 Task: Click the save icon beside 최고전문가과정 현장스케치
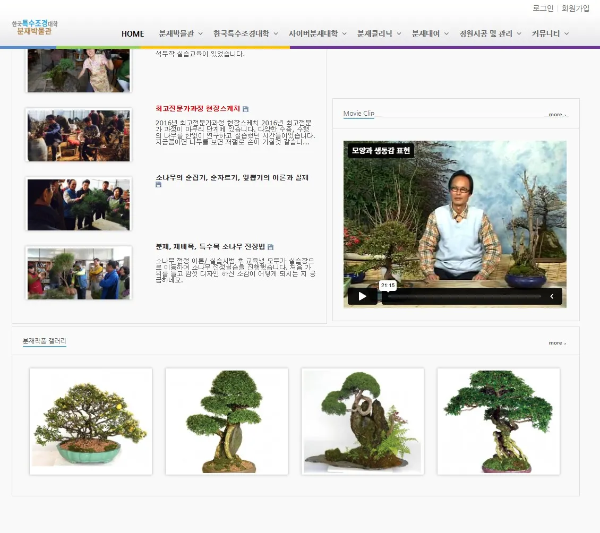coord(245,109)
